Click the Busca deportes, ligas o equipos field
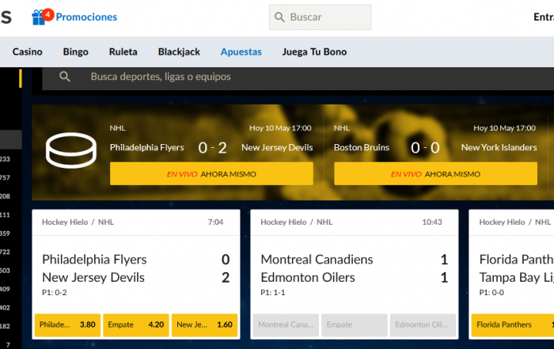 pyautogui.click(x=298, y=77)
